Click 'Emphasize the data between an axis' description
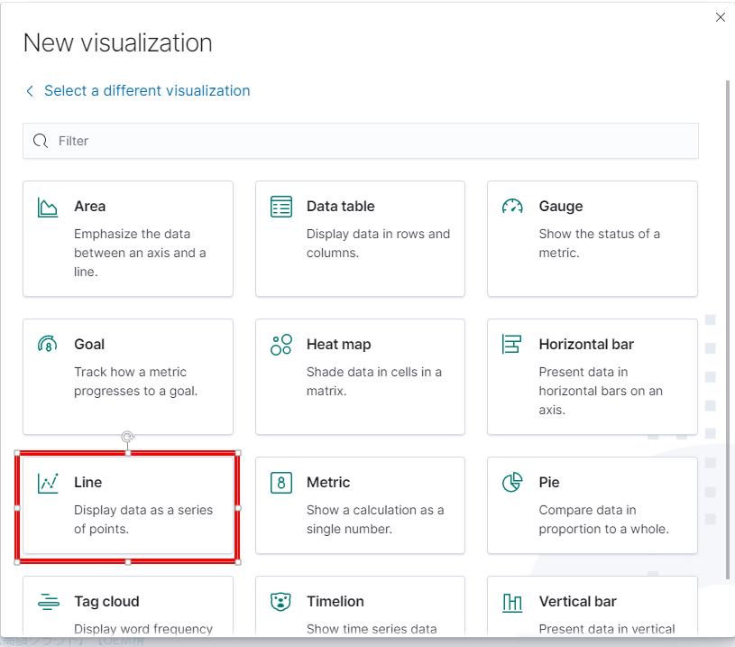The image size is (735, 647). pyautogui.click(x=140, y=253)
